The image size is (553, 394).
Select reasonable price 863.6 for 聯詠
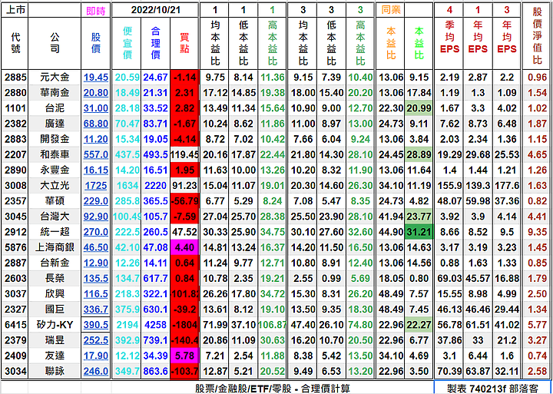click(155, 371)
